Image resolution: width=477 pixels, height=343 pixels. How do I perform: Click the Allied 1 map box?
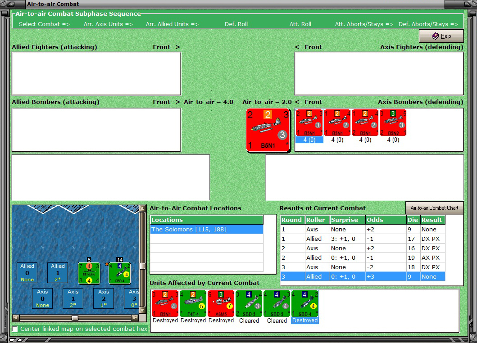58,272
